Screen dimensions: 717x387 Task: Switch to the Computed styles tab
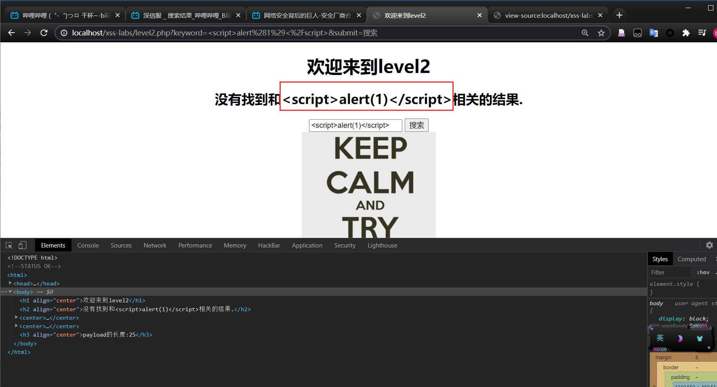(692, 259)
